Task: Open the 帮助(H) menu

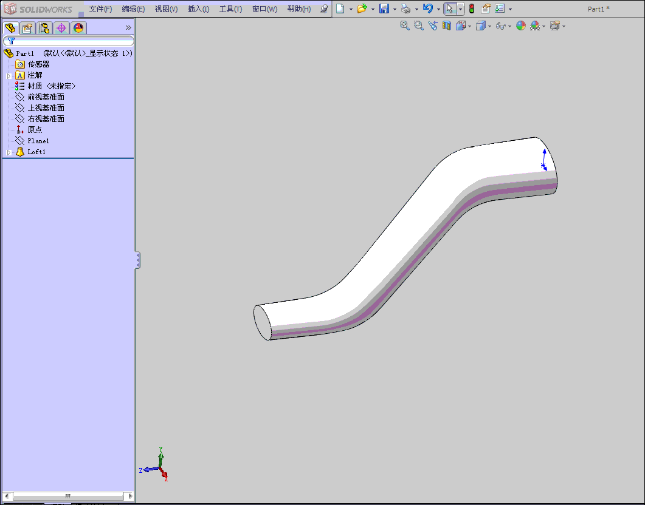Action: coord(299,9)
